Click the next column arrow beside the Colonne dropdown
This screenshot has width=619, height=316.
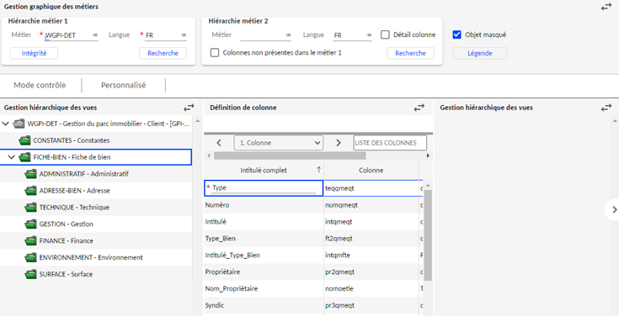(x=339, y=143)
